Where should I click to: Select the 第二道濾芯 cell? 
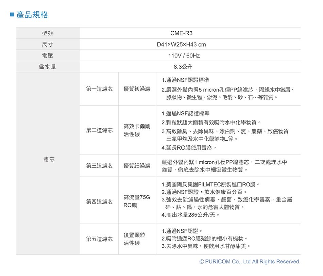(x=99, y=130)
